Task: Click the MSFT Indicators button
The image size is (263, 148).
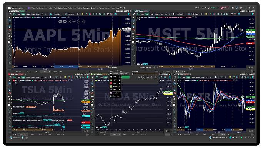Action: point(193,14)
